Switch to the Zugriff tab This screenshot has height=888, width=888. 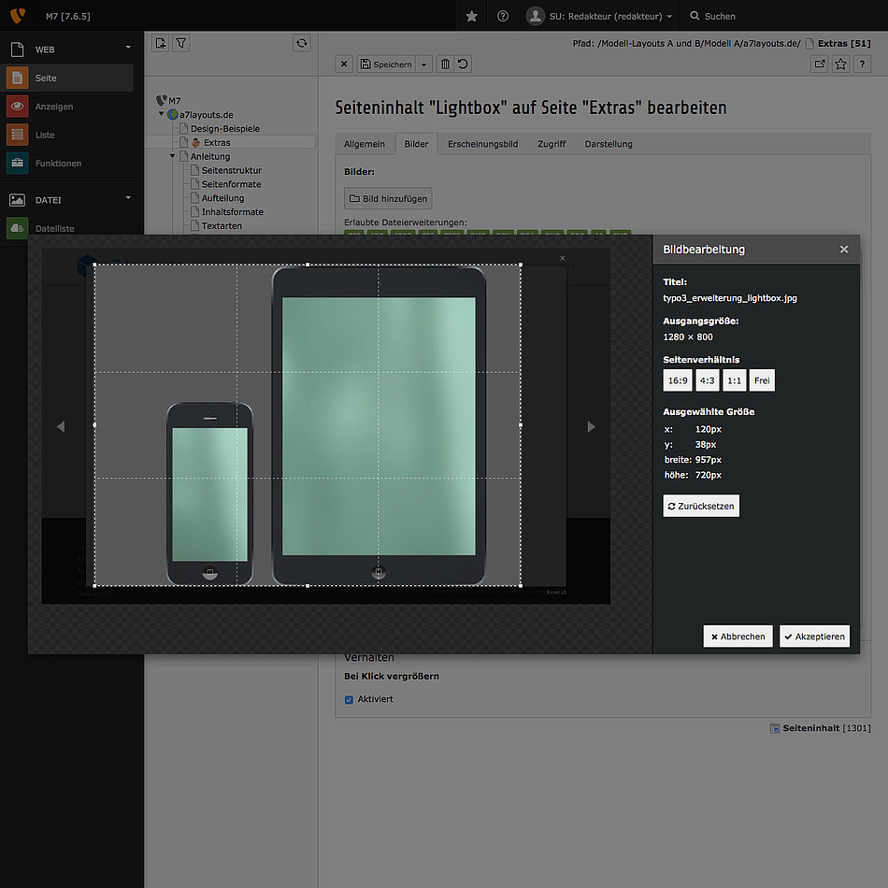tap(551, 144)
